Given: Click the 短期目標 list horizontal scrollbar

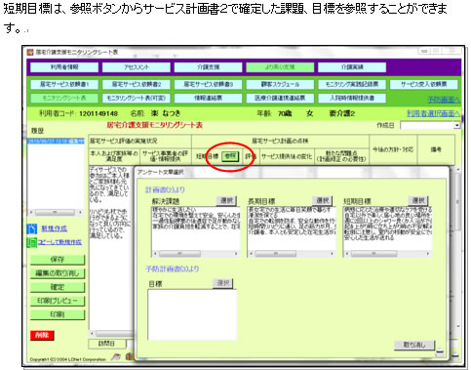Looking at the screenshot, I should point(387,253).
